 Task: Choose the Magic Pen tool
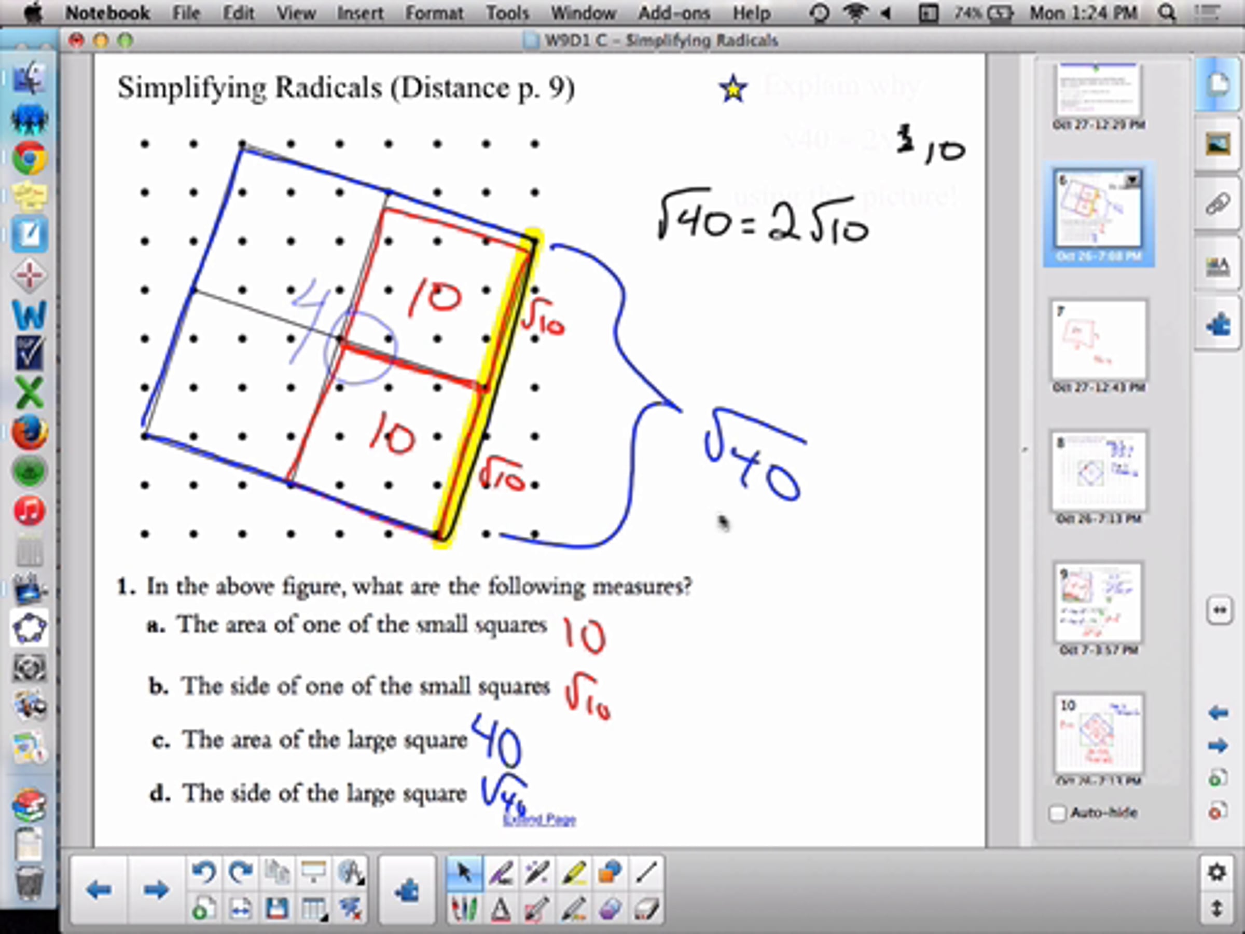(537, 873)
